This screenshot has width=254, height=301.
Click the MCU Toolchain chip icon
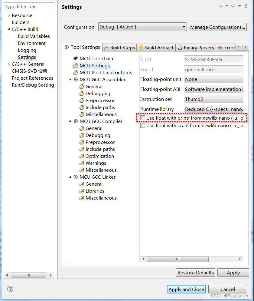click(x=76, y=58)
